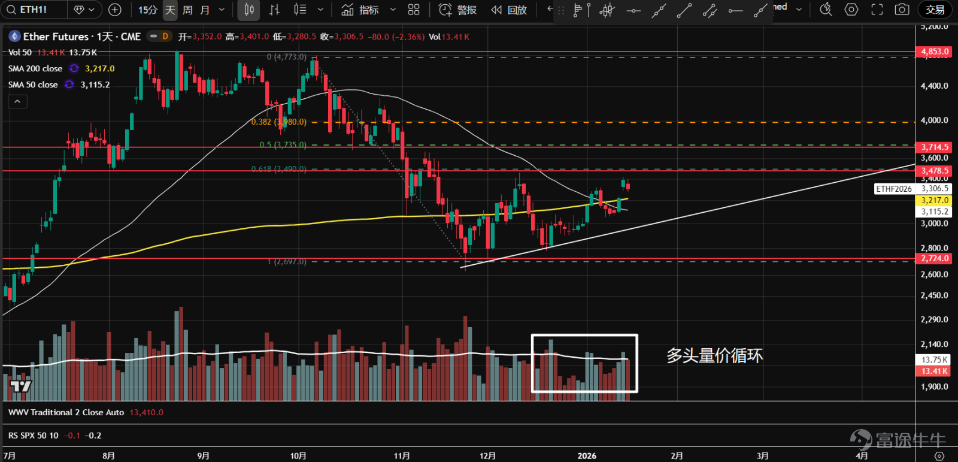Select the crossed-out candlestick tool icon
Image resolution: width=958 pixels, height=462 pixels.
click(x=607, y=10)
